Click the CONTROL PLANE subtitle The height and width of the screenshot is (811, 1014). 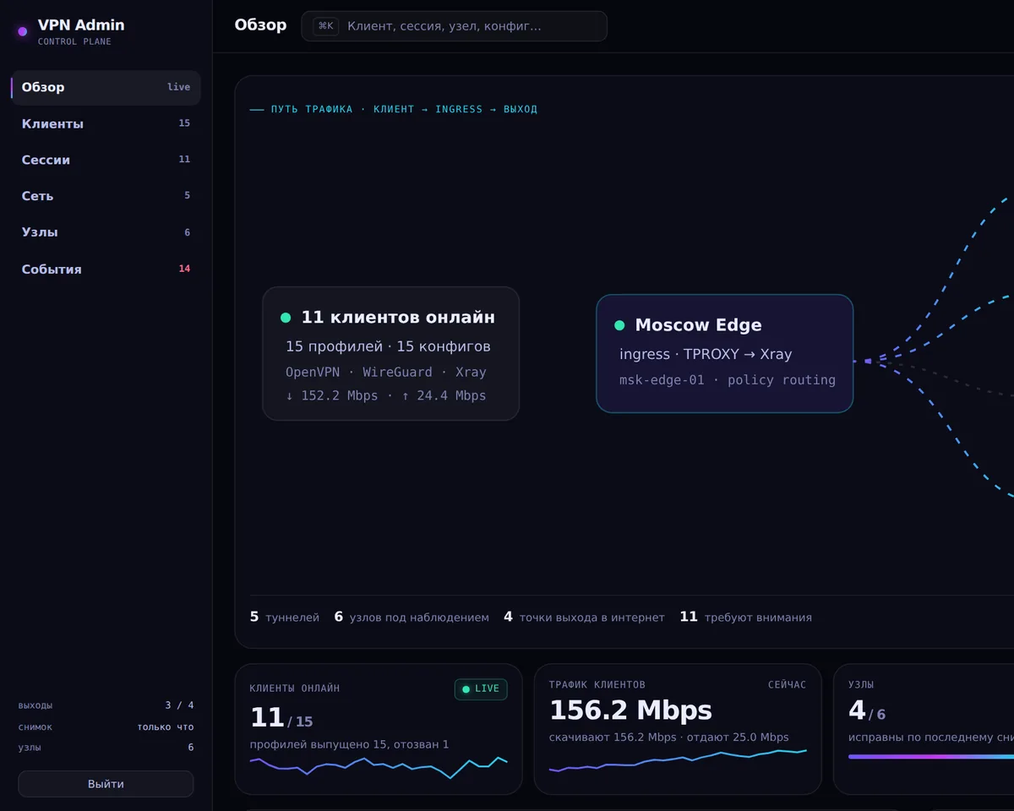coord(74,41)
